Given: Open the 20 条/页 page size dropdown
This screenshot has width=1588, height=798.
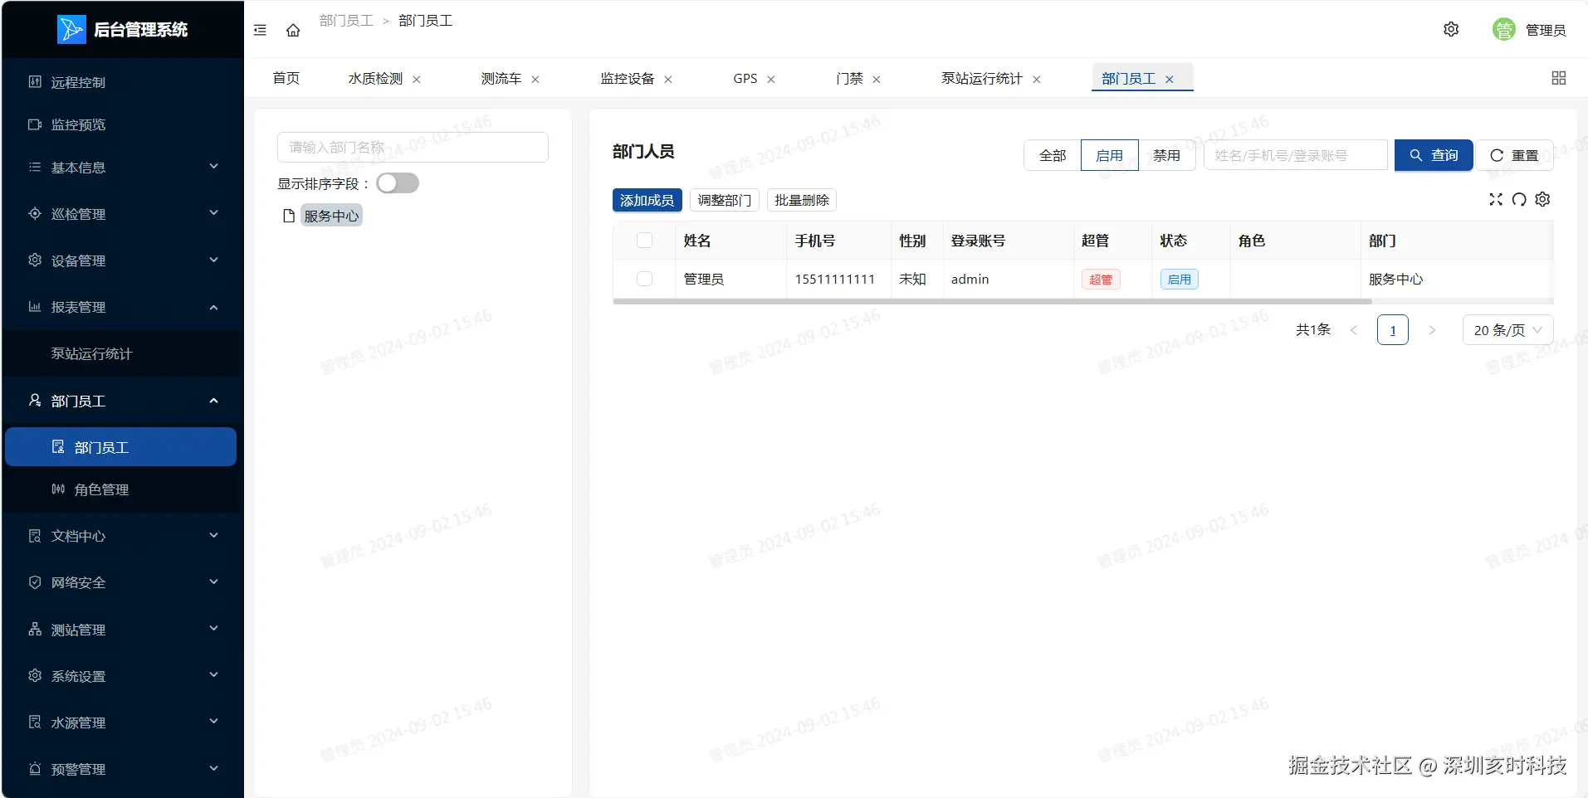Looking at the screenshot, I should [1507, 330].
